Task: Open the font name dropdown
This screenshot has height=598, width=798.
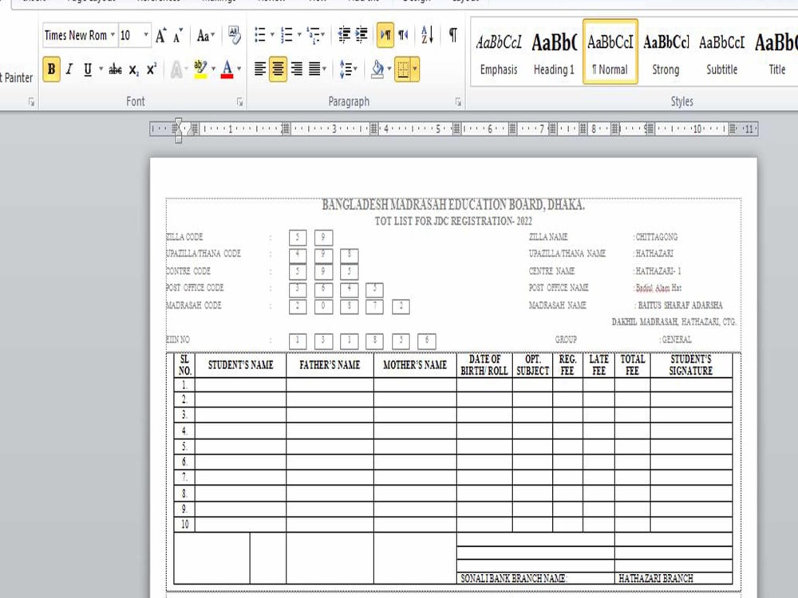Action: pyautogui.click(x=113, y=35)
